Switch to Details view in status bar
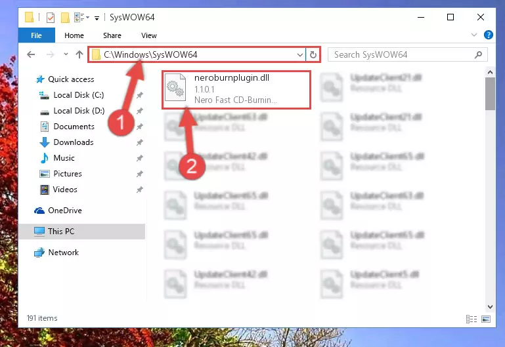Image resolution: width=505 pixels, height=347 pixels. [x=472, y=319]
